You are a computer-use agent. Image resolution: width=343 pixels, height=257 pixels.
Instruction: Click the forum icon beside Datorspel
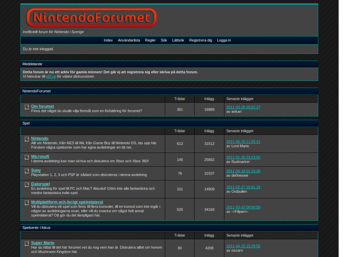[x=27, y=185]
